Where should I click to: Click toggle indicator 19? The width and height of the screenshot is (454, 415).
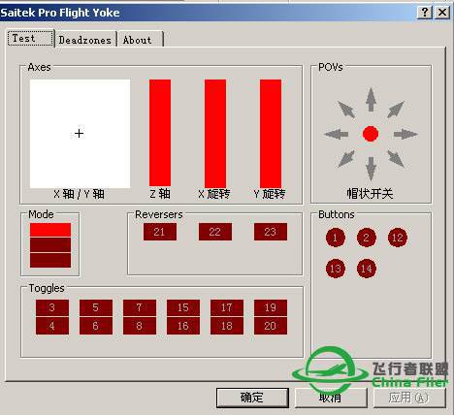[271, 307]
